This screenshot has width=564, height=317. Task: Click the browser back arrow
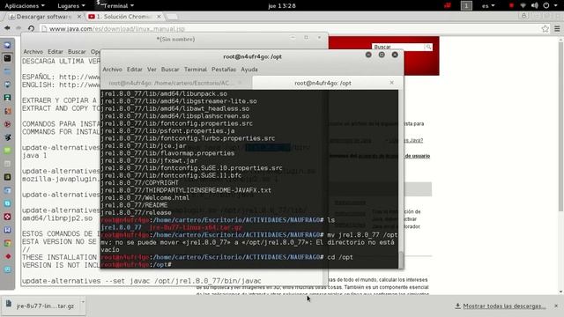(x=7, y=28)
